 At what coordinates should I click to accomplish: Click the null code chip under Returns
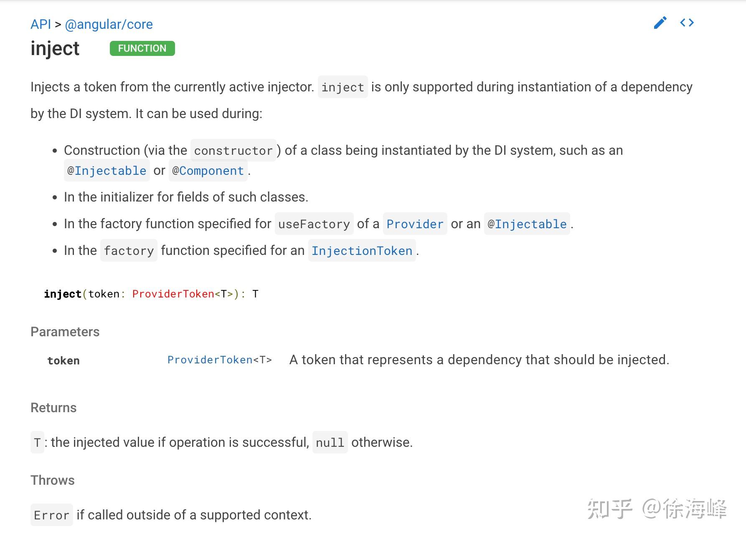330,442
